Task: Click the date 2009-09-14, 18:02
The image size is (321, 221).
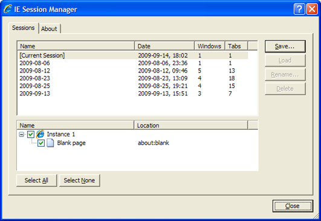Action: [x=163, y=56]
